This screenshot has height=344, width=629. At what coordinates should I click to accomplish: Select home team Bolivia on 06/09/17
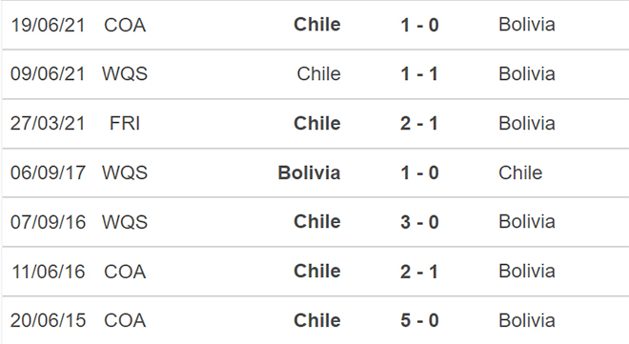tap(309, 172)
